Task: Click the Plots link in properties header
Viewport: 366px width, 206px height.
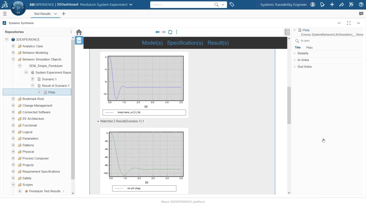Action: click(x=306, y=30)
